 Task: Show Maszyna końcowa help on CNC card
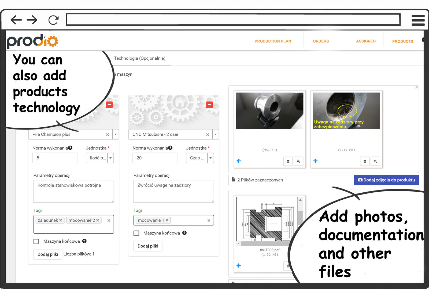[x=184, y=233]
